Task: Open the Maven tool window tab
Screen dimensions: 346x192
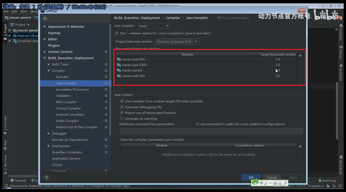Action: point(341,52)
